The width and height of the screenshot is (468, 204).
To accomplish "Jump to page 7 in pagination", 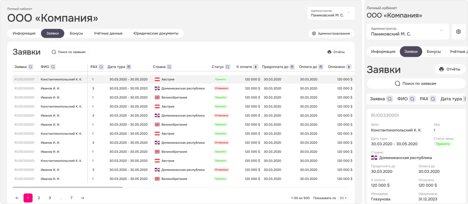I will coord(71,198).
